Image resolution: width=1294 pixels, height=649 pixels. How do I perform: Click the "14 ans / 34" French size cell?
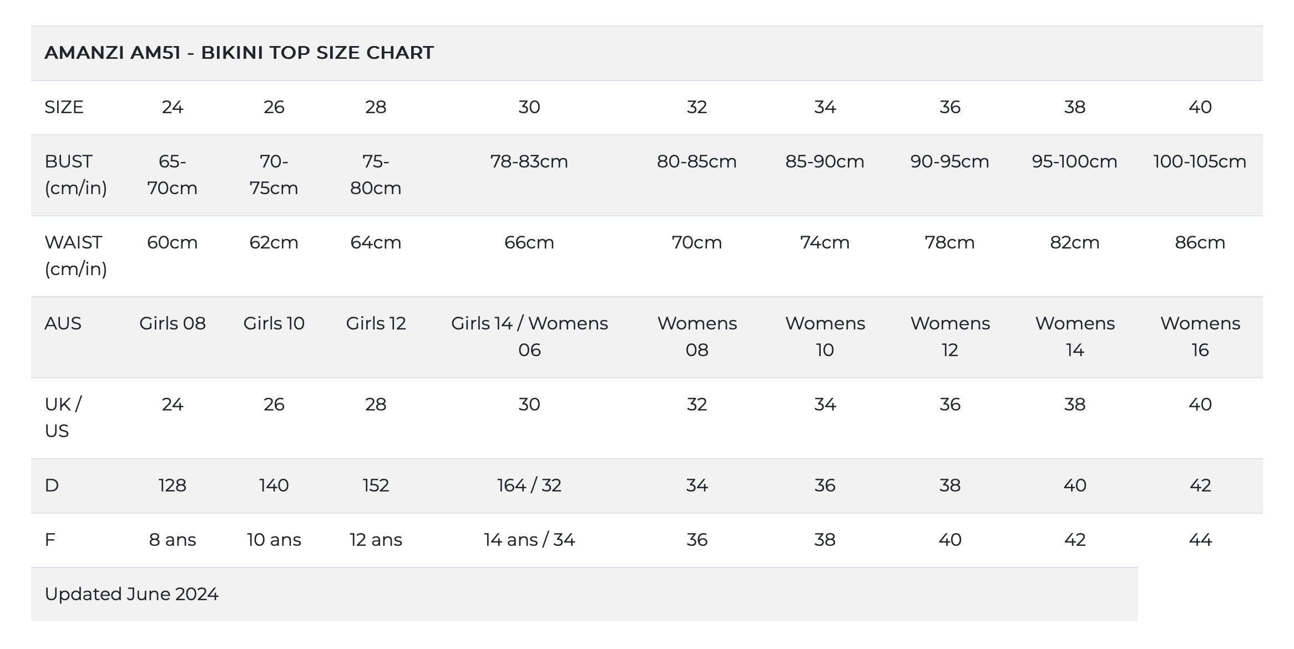tap(529, 540)
